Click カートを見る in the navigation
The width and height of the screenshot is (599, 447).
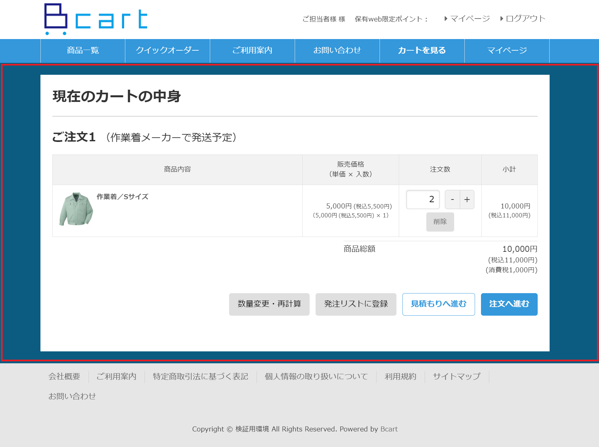point(421,50)
